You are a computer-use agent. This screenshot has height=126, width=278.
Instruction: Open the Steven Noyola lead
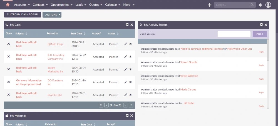pyautogui.click(x=189, y=62)
